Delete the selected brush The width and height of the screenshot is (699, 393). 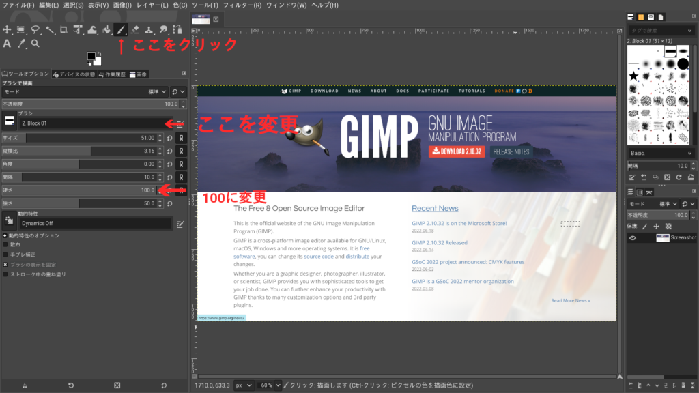[668, 177]
